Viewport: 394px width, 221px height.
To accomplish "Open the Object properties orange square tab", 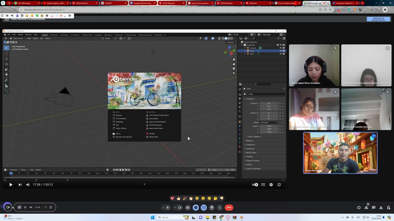I will pos(240,122).
